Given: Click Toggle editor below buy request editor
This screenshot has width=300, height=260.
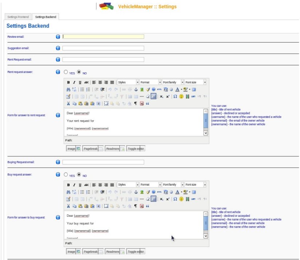Looking at the screenshot, I should 136,252.
